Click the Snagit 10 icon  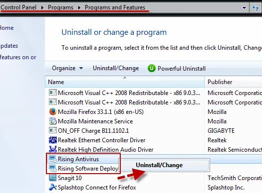pos(52,178)
